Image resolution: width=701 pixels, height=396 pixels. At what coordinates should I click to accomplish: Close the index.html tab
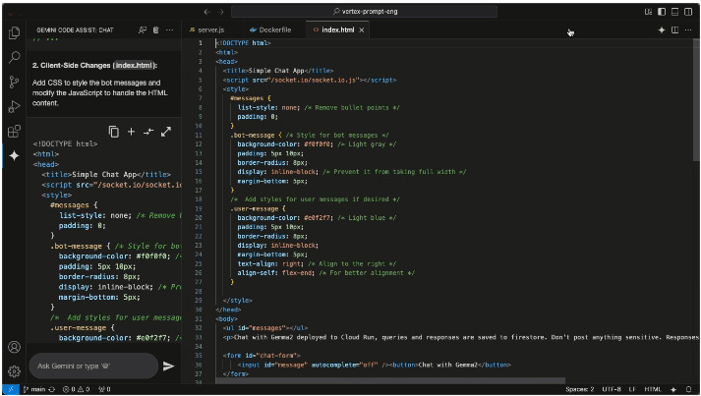[361, 29]
